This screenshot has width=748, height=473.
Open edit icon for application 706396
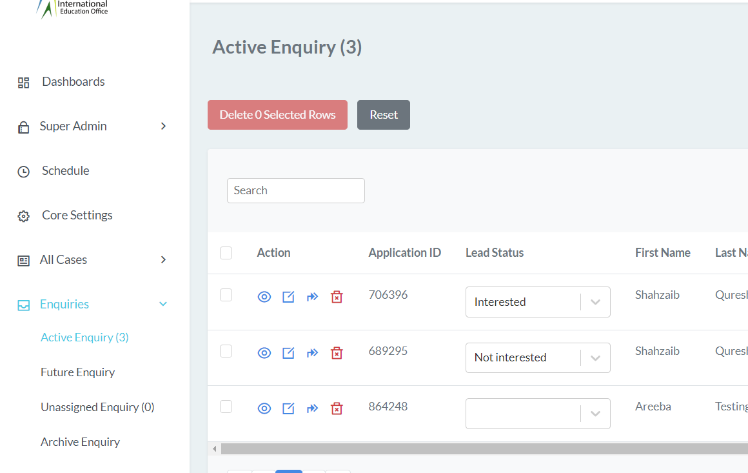point(288,297)
